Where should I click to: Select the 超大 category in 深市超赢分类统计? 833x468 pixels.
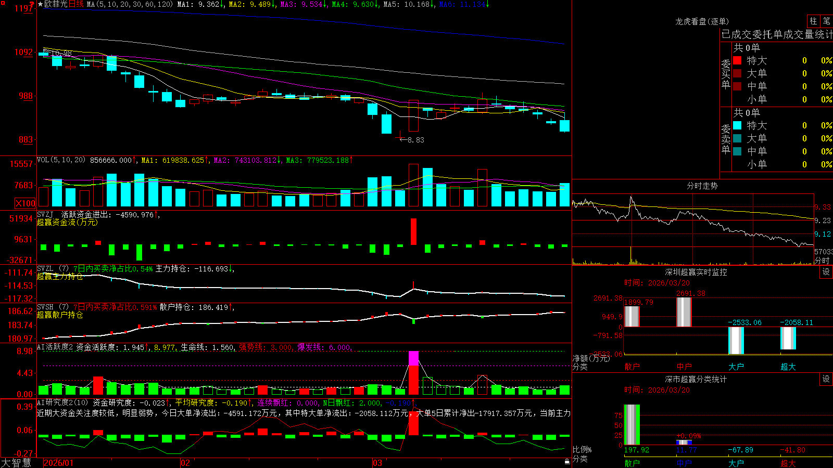pyautogui.click(x=788, y=463)
